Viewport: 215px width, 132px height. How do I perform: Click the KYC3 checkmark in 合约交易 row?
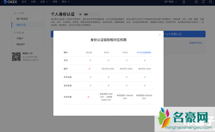145,86
